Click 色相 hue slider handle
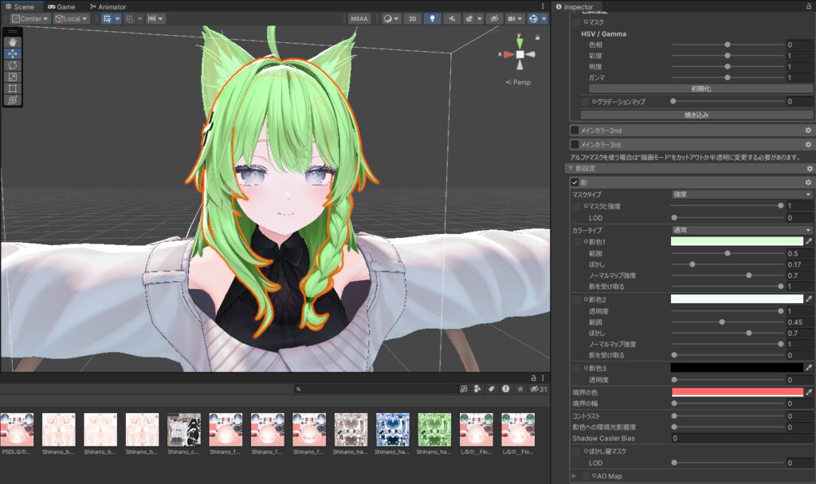 727,45
